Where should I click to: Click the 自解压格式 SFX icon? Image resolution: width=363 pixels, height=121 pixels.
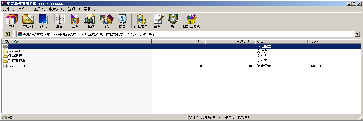tap(191, 21)
